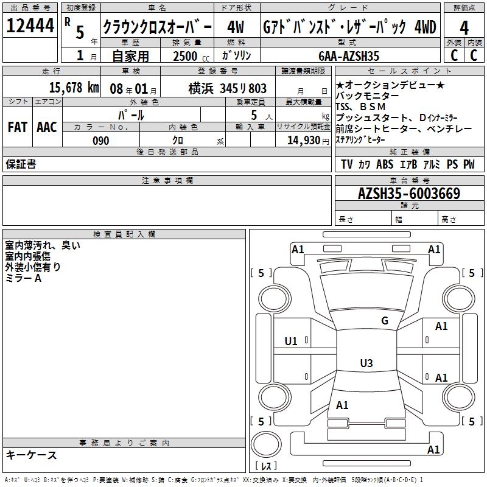The image size is (487, 487).
Task: Click inspector note 外装小傷有り
Action: [33, 267]
